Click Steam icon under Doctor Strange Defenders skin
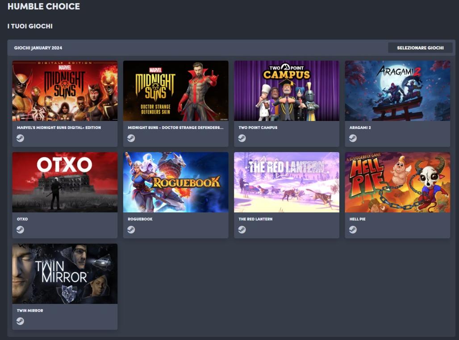Viewport: 459px width, 340px height. (131, 138)
